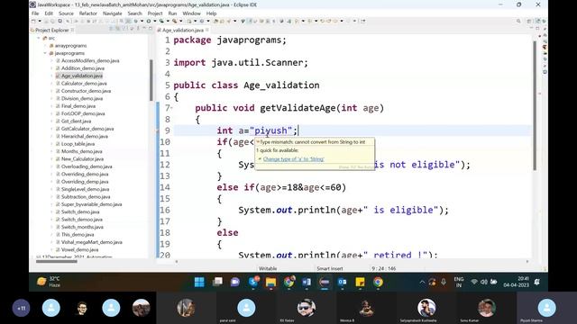The height and width of the screenshot is (324, 577).
Task: Click the editor vertical scrollbar thumb
Action: pos(535,105)
